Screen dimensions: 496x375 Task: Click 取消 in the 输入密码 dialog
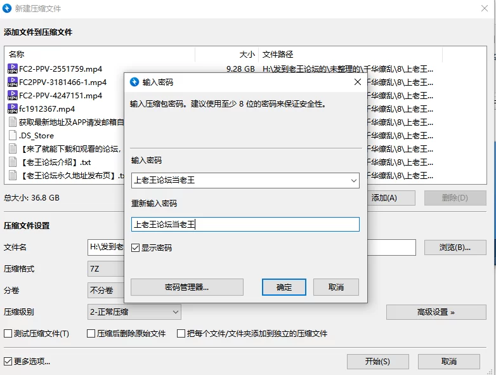click(x=336, y=287)
